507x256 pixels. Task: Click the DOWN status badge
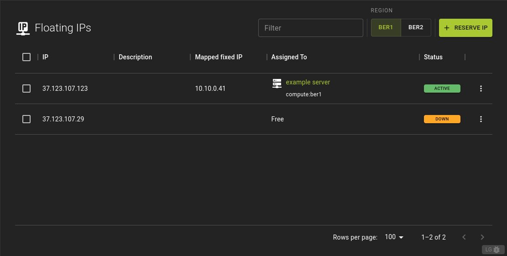pos(442,119)
